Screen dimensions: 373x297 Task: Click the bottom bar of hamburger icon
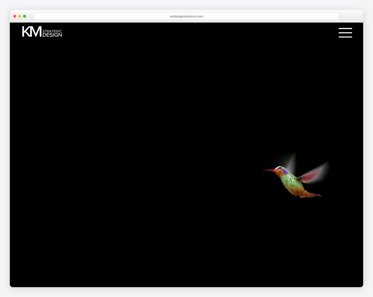tap(345, 37)
